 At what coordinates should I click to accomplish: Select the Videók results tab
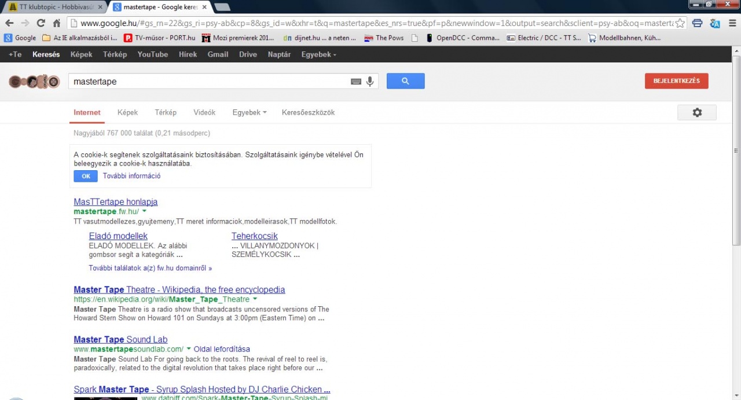click(204, 112)
